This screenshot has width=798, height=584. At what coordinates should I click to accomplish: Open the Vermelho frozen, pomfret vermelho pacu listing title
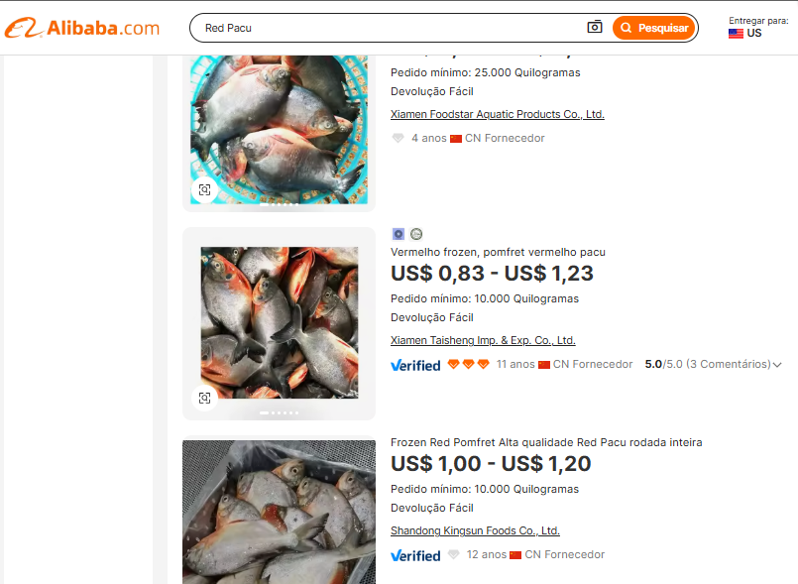(x=498, y=252)
